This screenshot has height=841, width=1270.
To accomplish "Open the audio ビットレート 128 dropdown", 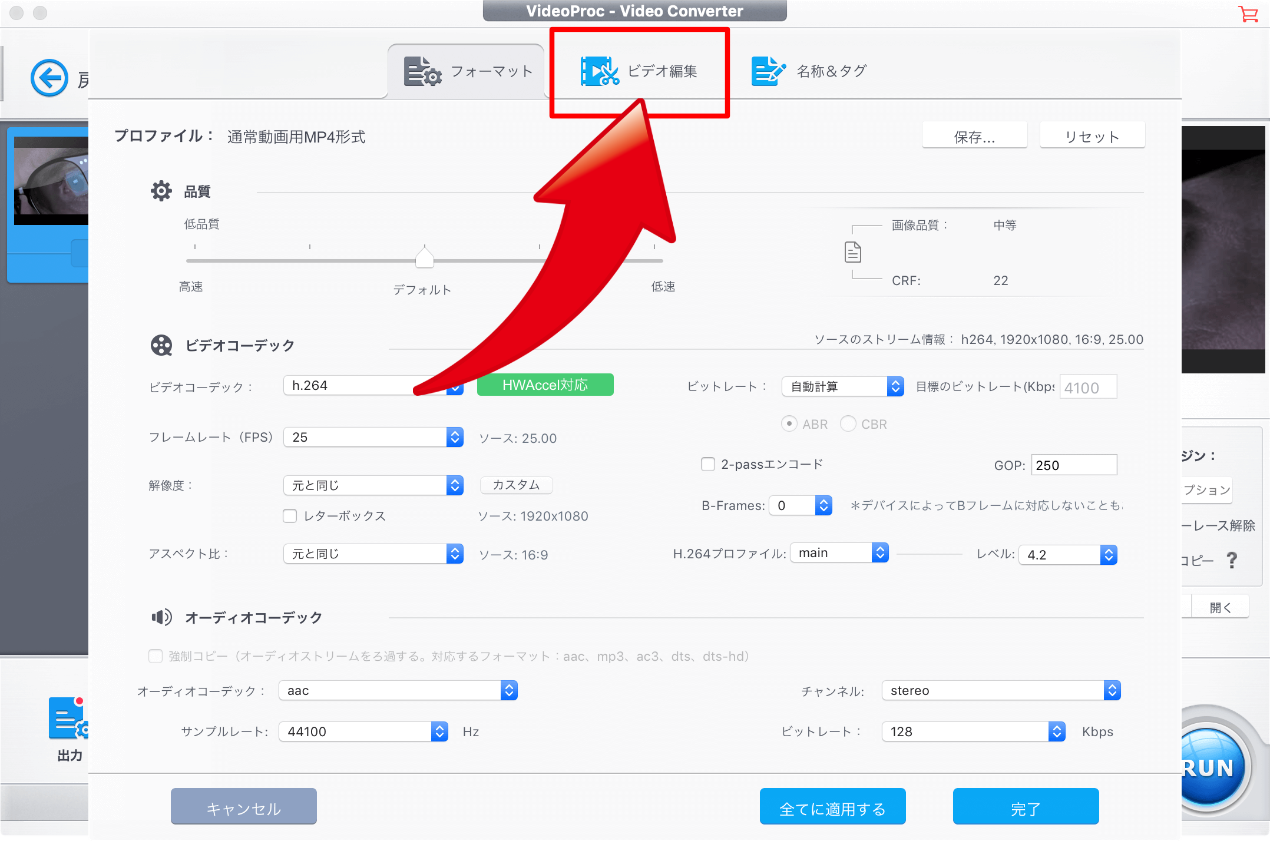I will tap(974, 731).
